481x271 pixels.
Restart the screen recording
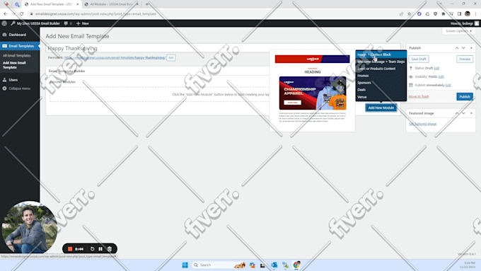pyautogui.click(x=93, y=249)
